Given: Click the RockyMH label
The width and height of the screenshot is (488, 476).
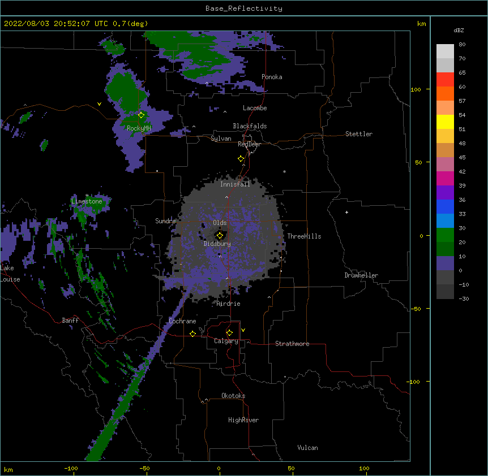Looking at the screenshot, I should (x=139, y=128).
